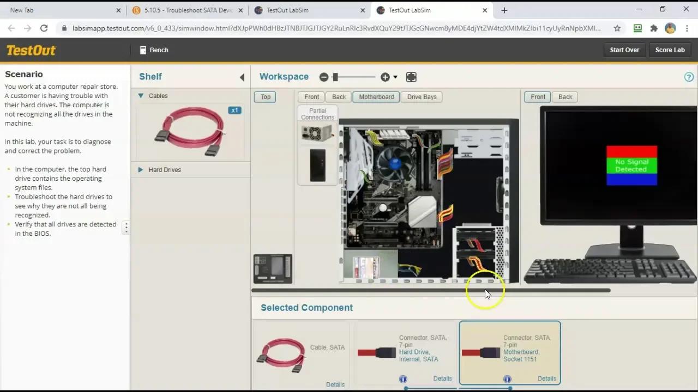This screenshot has height=392, width=698.
Task: Click info icon on motherboard SATA connector
Action: point(507,379)
